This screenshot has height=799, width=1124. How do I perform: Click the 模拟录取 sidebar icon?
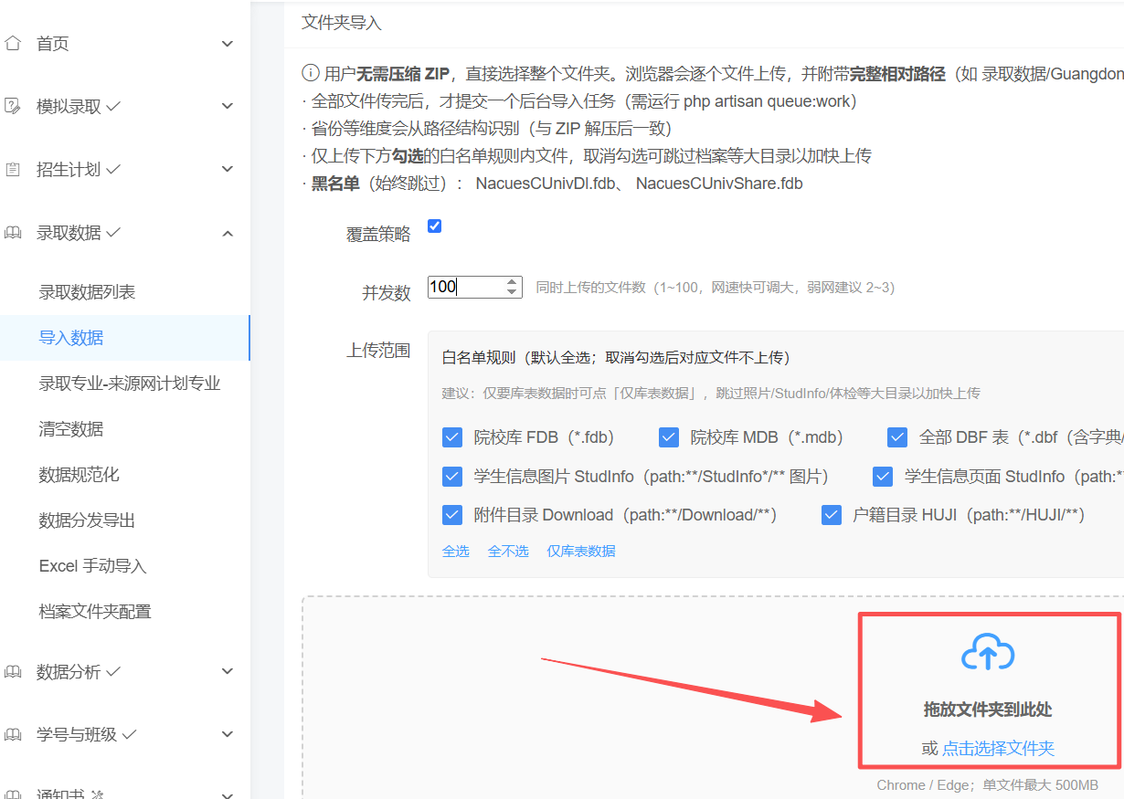pos(12,106)
